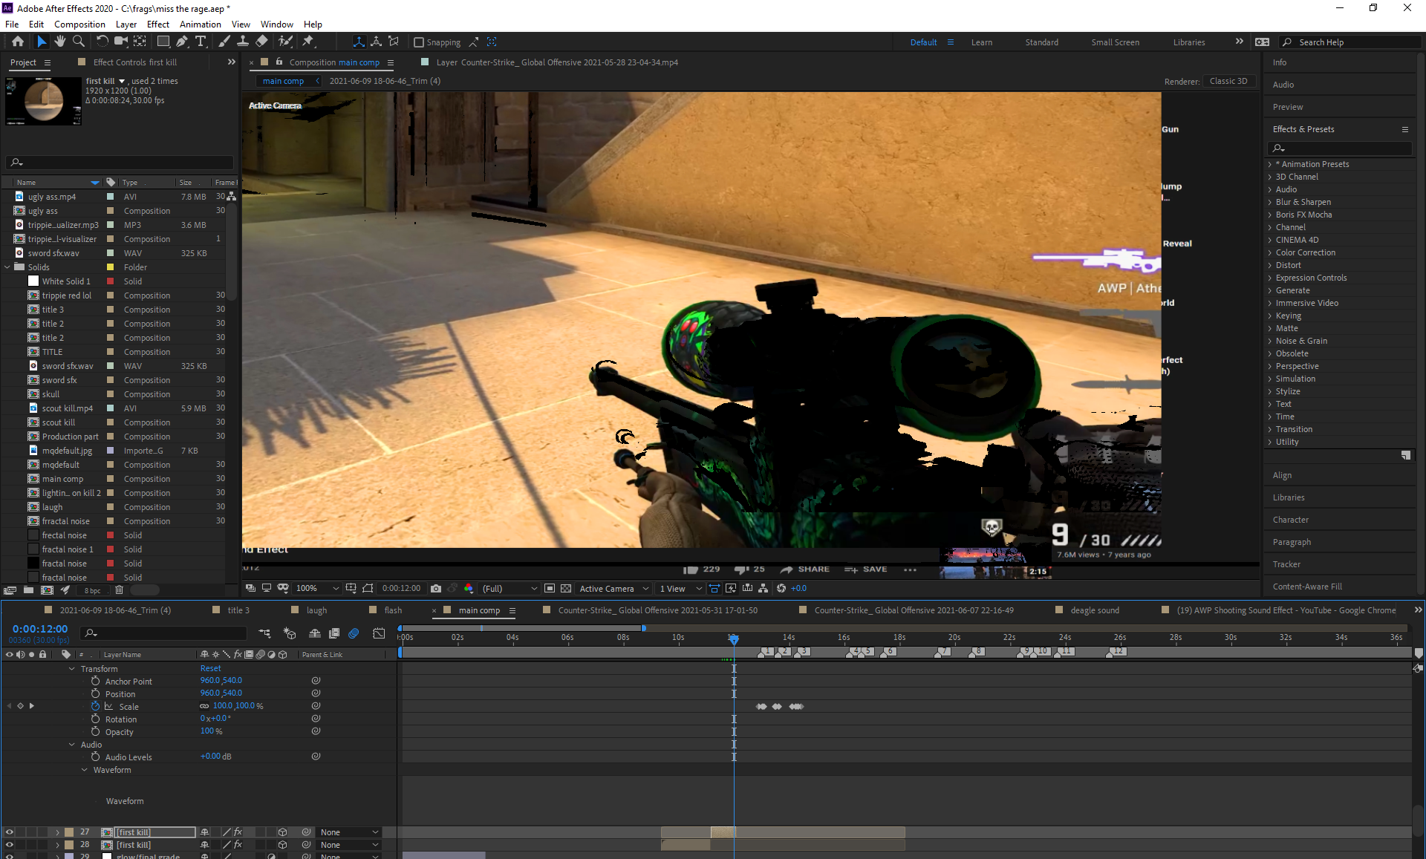Enable Frame Blending for the timeline
This screenshot has height=859, width=1426.
(334, 633)
